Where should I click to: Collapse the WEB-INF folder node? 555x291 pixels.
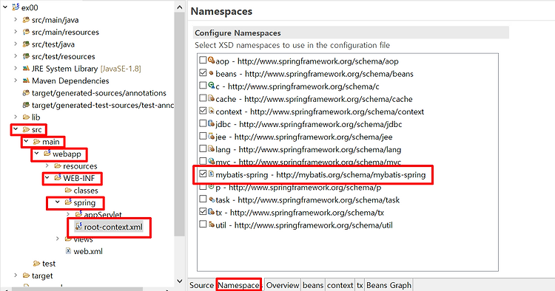coord(47,178)
